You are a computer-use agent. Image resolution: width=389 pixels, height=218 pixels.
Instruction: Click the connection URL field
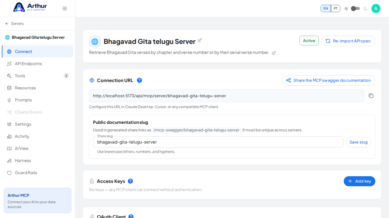click(x=227, y=96)
